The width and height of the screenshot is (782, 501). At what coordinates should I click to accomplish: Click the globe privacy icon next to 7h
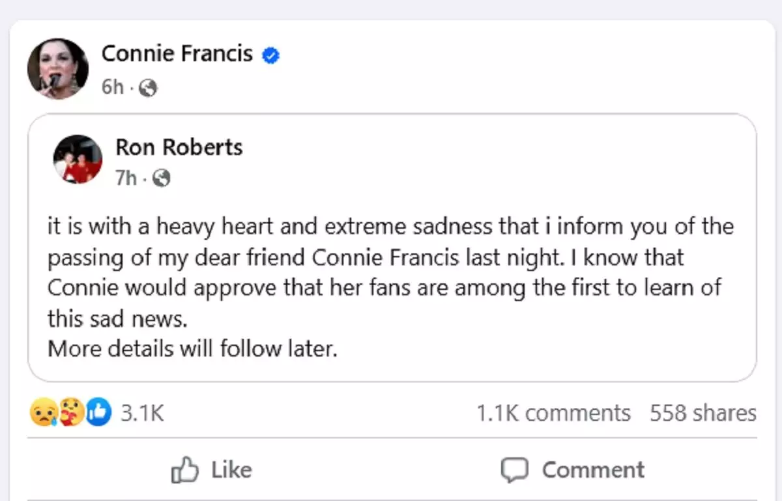(x=162, y=178)
